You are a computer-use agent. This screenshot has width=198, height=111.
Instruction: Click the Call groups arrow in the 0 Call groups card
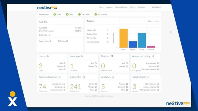pos(158,66)
